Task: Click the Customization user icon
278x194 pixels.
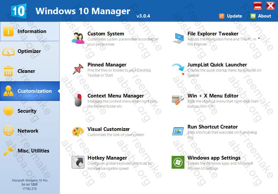Action: coord(8,91)
